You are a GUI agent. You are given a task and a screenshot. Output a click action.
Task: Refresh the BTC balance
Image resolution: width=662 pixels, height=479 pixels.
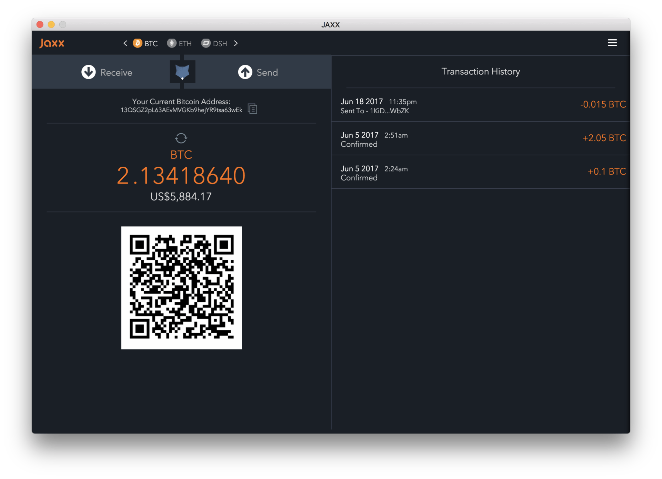point(181,138)
